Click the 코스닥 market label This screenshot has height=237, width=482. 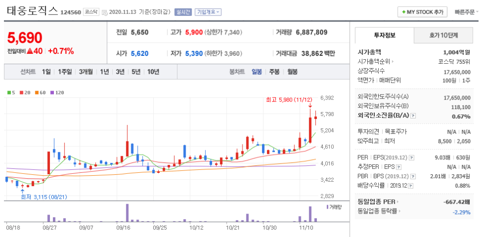click(91, 12)
